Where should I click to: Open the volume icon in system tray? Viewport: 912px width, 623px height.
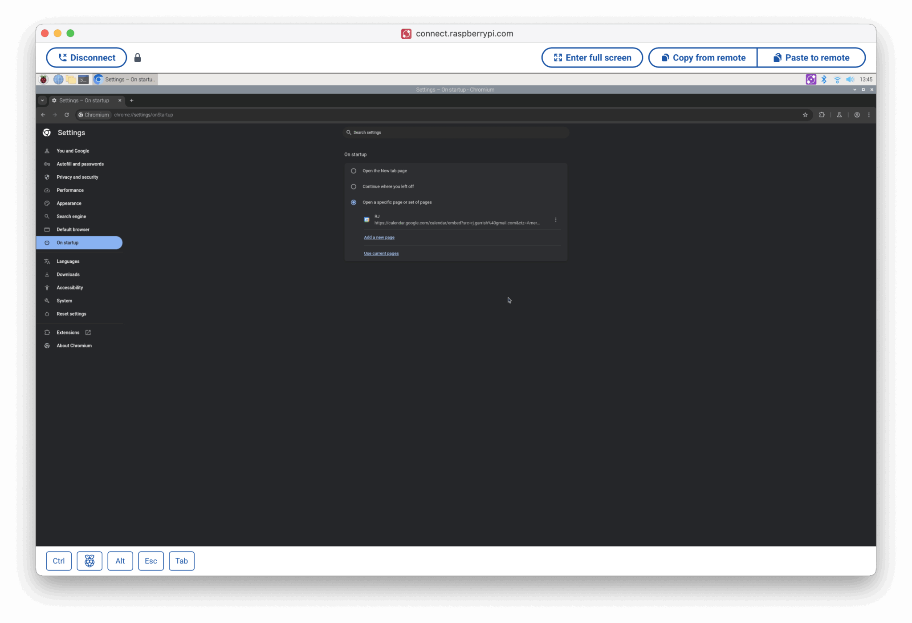[x=850, y=79]
